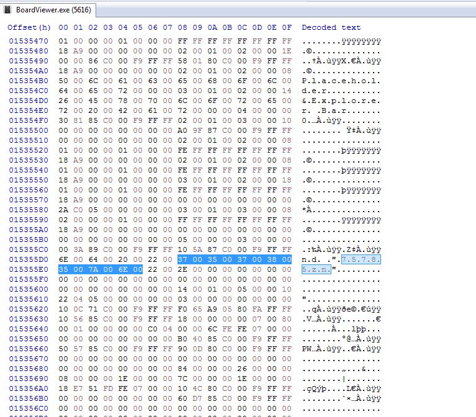Select offset row 01535540
476x417 pixels.
[x=29, y=170]
